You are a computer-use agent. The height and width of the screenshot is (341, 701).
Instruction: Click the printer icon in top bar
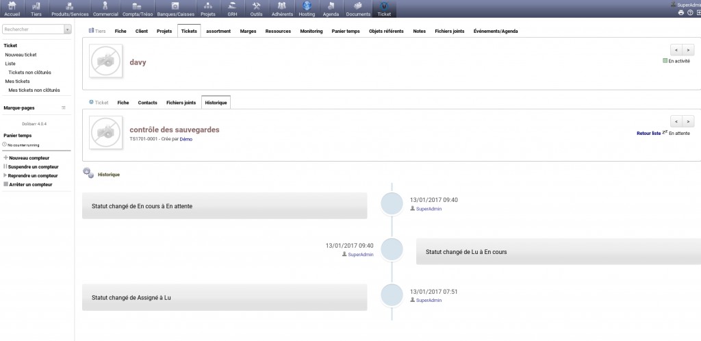(680, 12)
